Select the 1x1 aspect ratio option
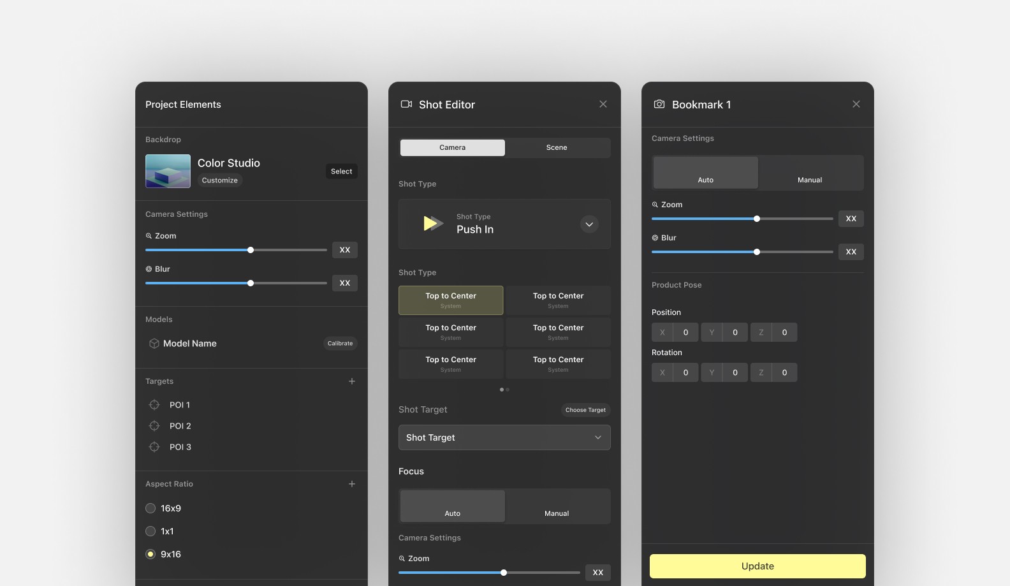This screenshot has width=1010, height=586. click(x=150, y=531)
